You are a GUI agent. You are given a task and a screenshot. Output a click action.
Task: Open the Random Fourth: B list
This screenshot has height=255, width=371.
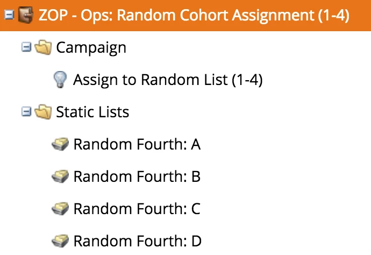click(137, 176)
